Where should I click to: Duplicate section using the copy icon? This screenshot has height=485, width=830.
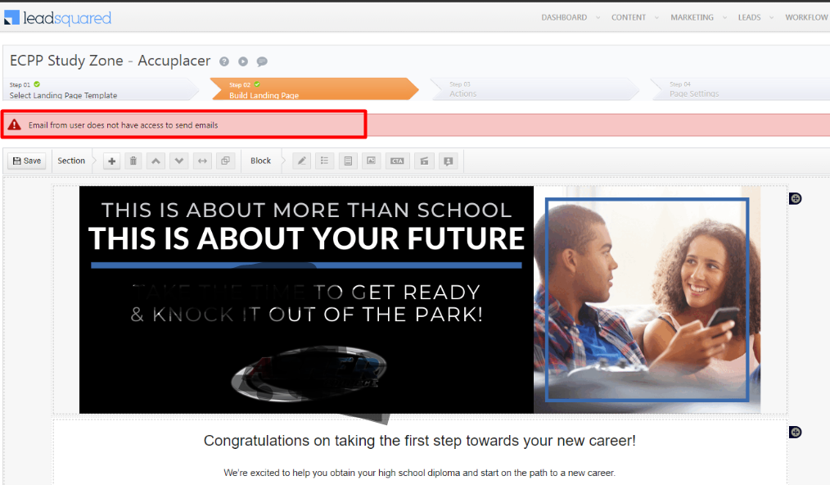[x=225, y=161]
